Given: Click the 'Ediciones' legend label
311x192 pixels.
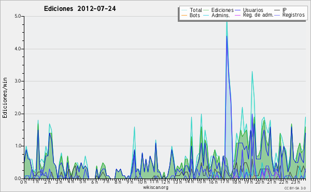Looking at the screenshot, I should 222,10.
